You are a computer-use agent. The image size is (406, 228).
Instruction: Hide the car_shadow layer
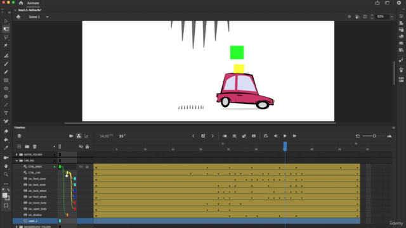(x=25, y=215)
